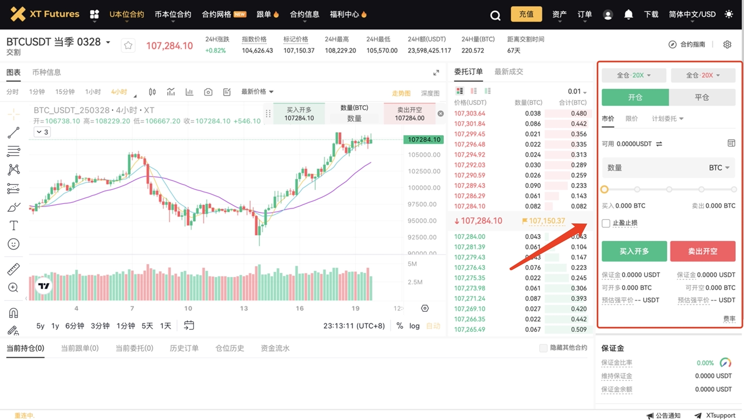The width and height of the screenshot is (744, 420).
Task: Open the 计划委托 order type dropdown
Action: 668,119
